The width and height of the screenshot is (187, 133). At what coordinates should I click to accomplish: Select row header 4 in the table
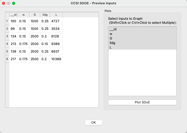[7, 44]
